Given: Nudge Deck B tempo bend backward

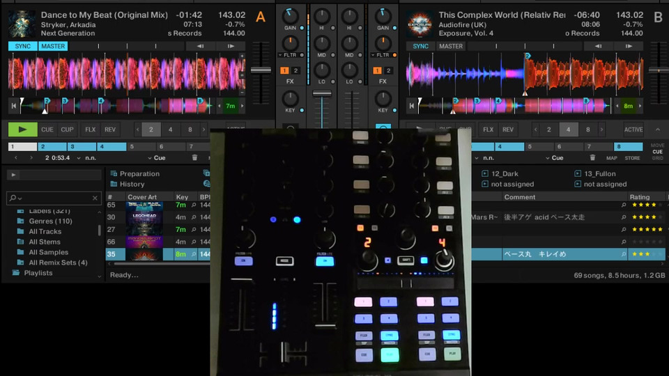Looking at the screenshot, I should (x=598, y=46).
